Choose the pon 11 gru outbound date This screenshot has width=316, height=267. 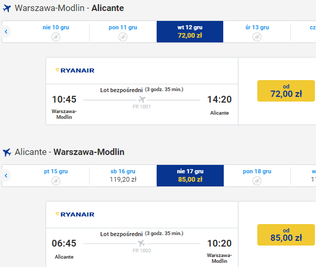click(123, 31)
